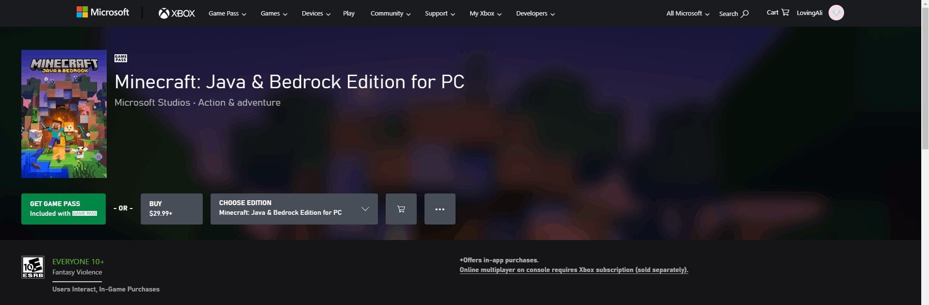929x305 pixels.
Task: Expand the My Xbox menu
Action: point(486,14)
